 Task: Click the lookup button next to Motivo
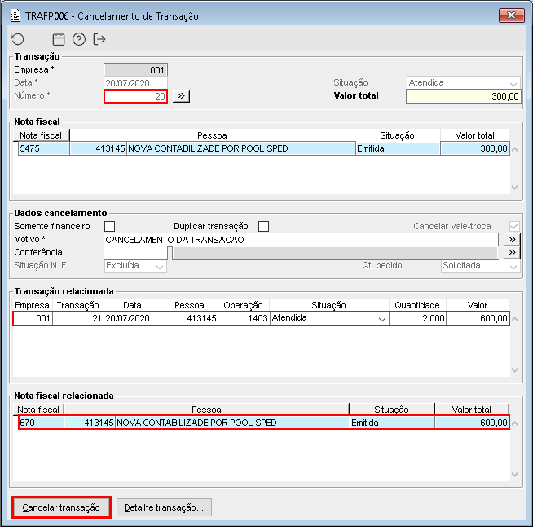coord(512,240)
